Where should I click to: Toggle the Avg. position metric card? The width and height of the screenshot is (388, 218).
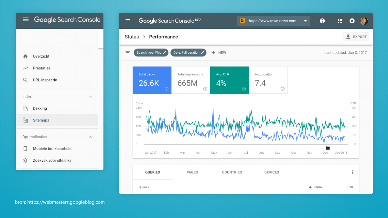pyautogui.click(x=268, y=80)
